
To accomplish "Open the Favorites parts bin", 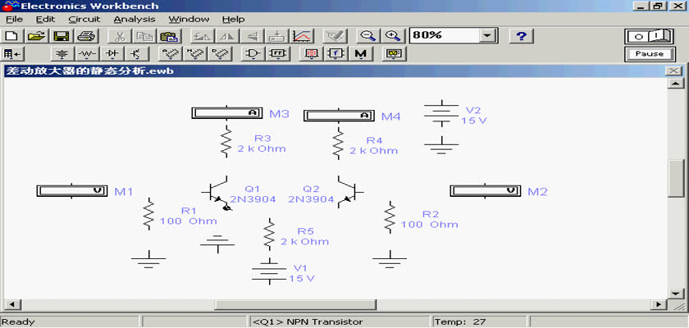I will [x=13, y=54].
